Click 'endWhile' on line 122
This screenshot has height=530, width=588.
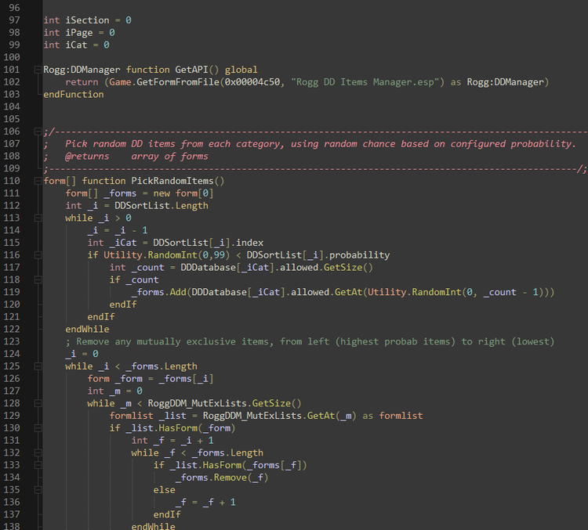click(87, 330)
